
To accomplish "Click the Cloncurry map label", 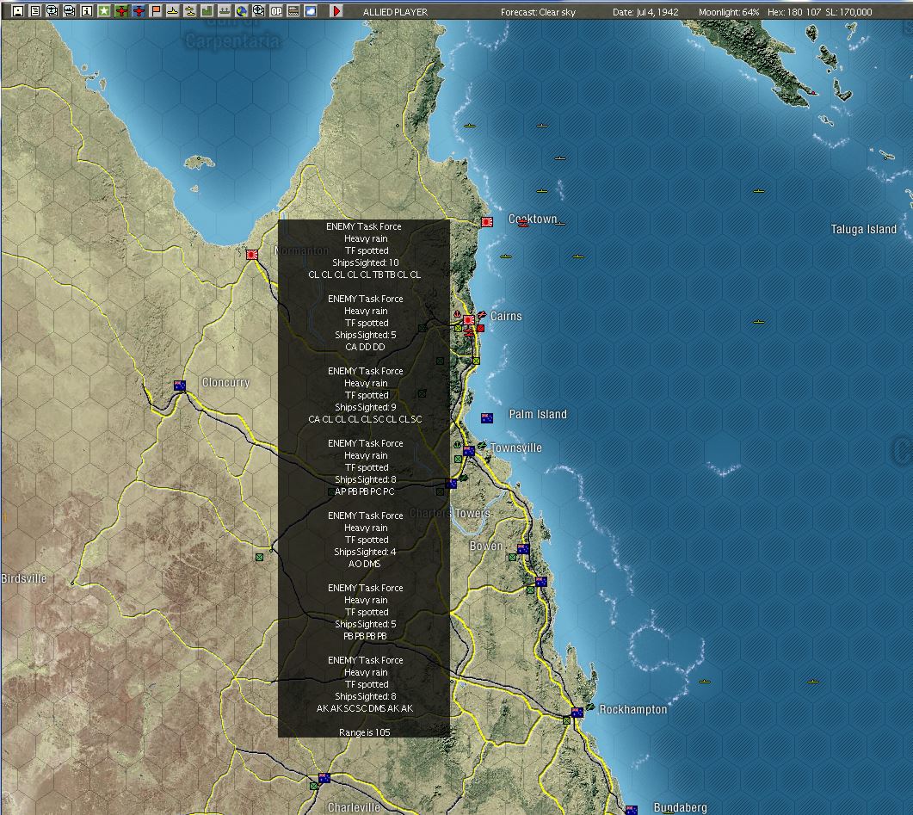I will [225, 382].
